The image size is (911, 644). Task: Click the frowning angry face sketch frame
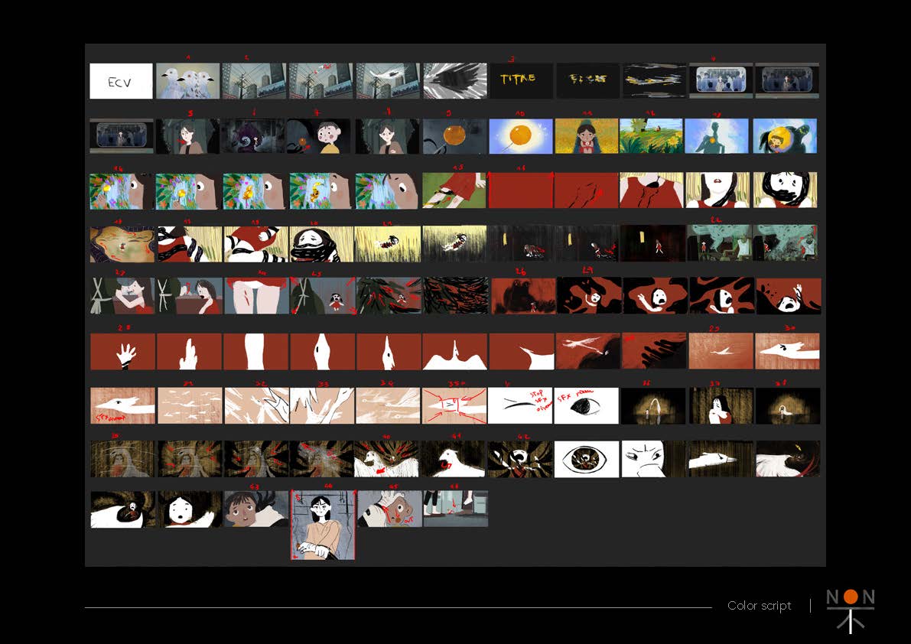coord(653,459)
